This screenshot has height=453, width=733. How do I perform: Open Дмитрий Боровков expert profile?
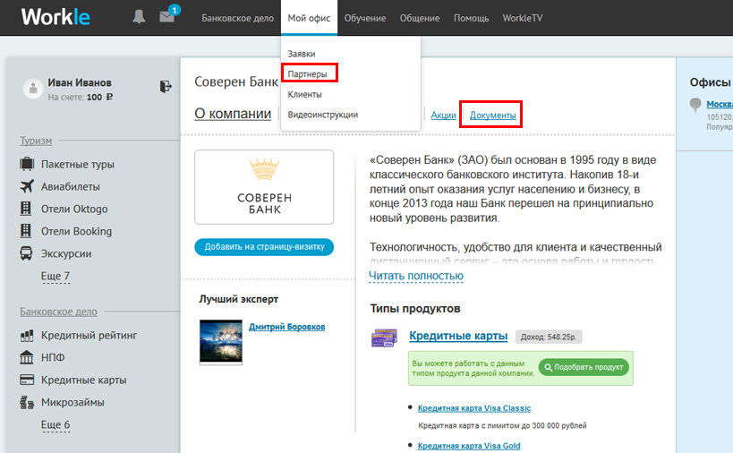click(x=286, y=327)
